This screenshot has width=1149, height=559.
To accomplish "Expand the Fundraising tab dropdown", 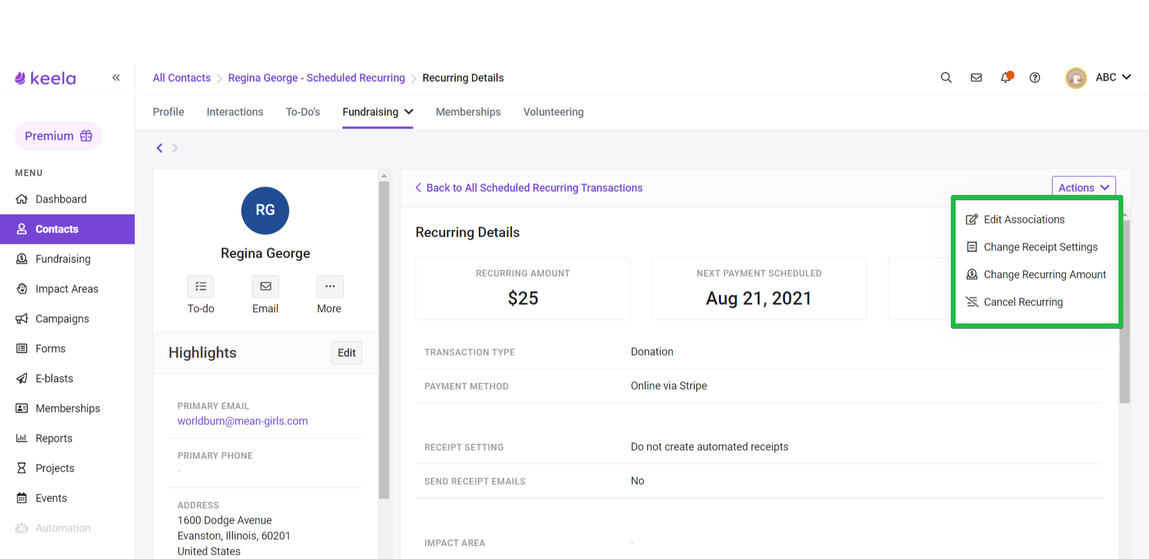I will pos(378,112).
